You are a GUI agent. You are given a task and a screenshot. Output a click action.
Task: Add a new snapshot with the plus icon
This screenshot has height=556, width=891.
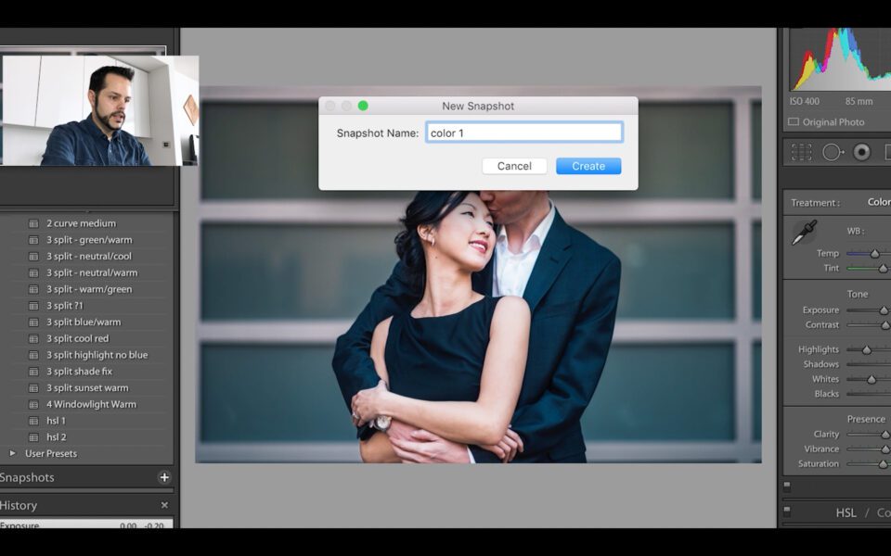pos(164,477)
